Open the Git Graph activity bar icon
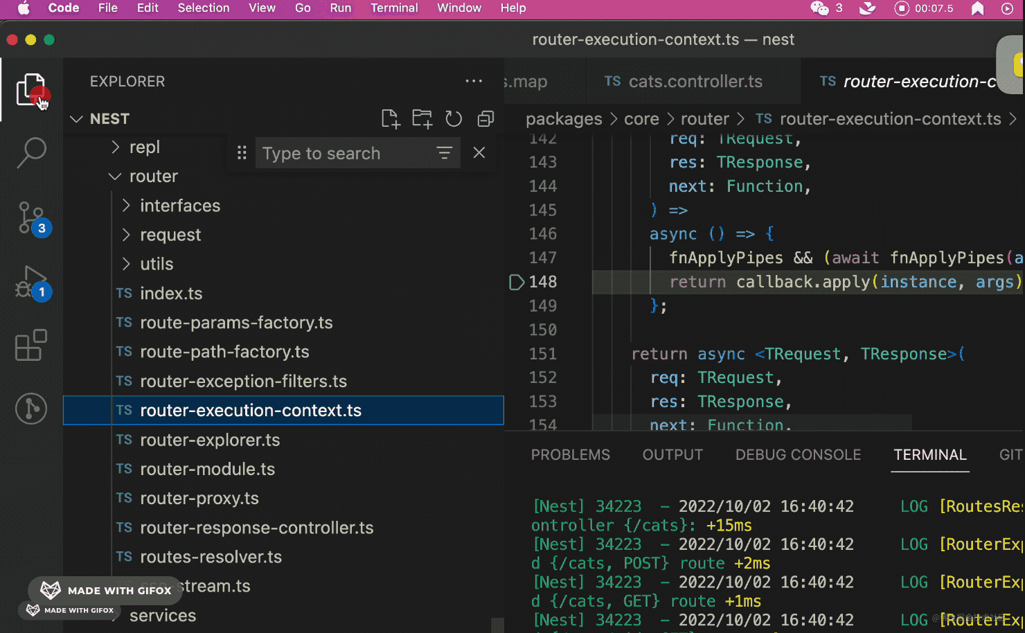Viewport: 1025px width, 633px height. [x=31, y=409]
